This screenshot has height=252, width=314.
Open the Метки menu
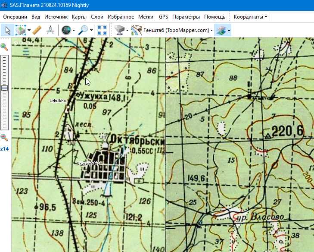[146, 17]
